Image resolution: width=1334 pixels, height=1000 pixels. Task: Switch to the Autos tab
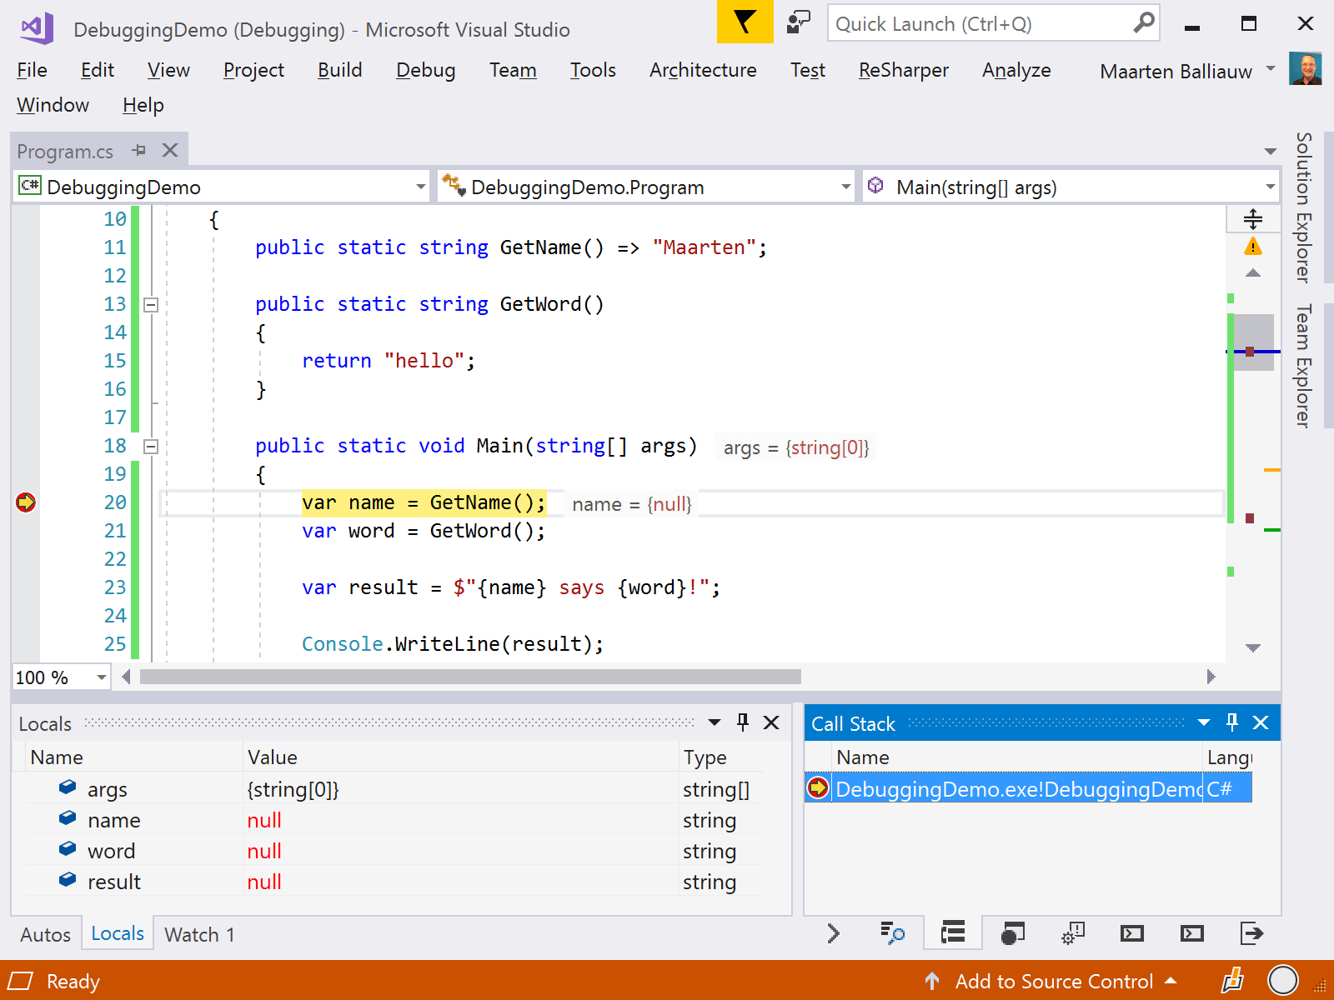[x=46, y=934]
